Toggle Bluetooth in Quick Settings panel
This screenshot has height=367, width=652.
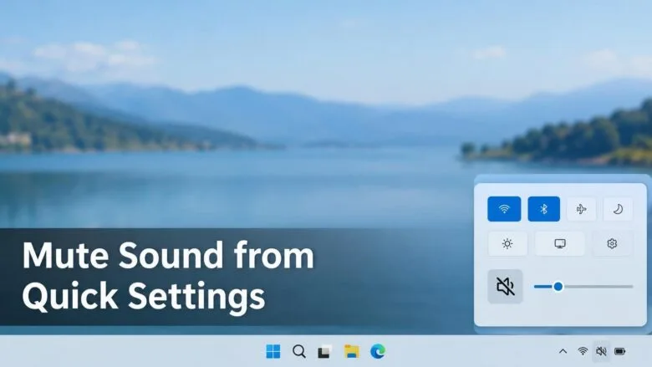tap(544, 209)
